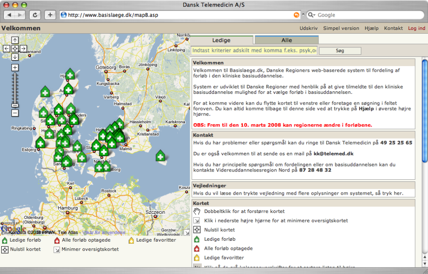Click the Kortet section header

(x=303, y=203)
